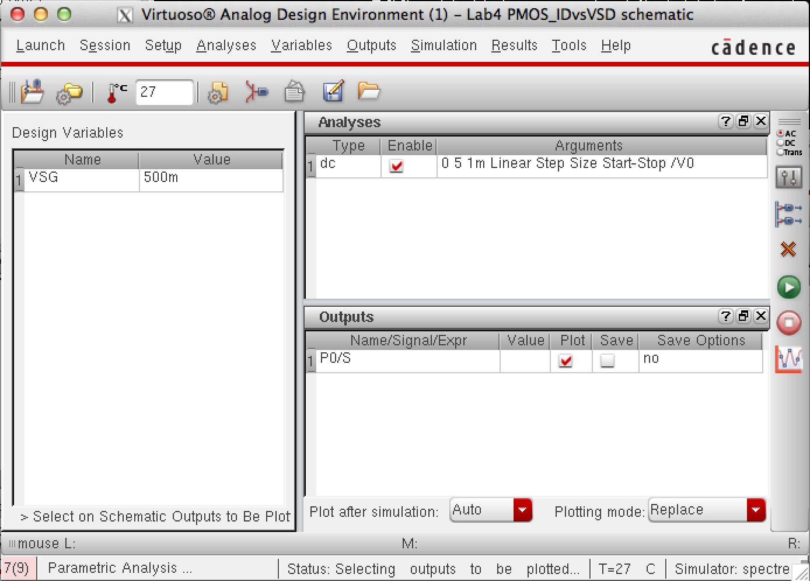Click the 500m value cell for VSG
Viewport: 810px width, 581px height.
tap(211, 180)
